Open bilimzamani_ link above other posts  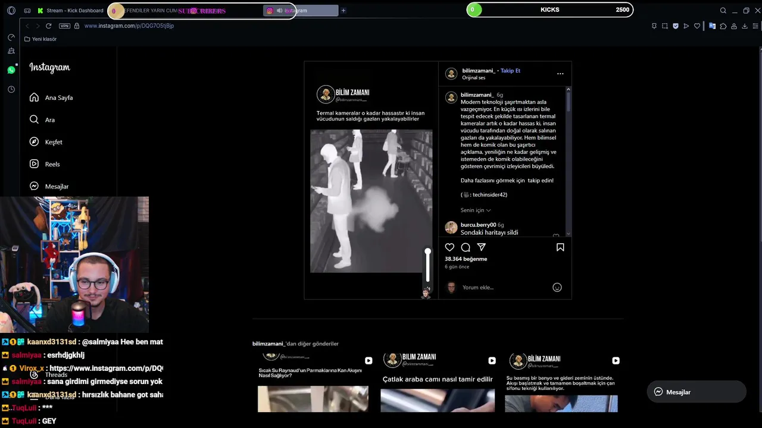[x=268, y=344]
